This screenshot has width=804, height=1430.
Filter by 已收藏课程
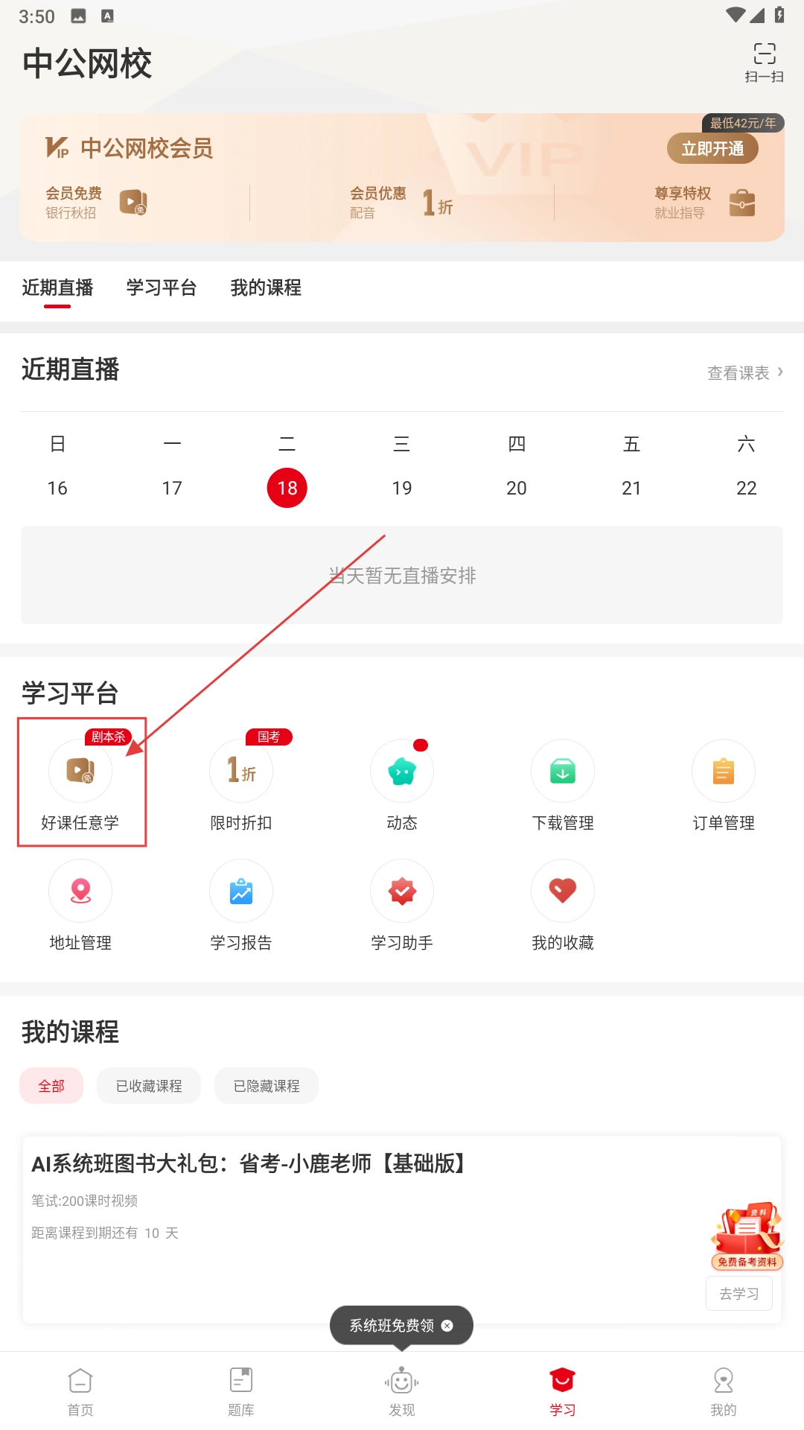coord(149,1086)
